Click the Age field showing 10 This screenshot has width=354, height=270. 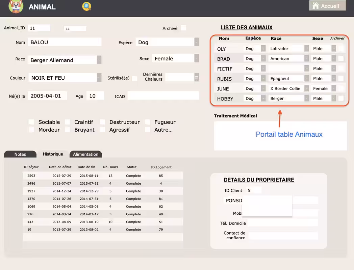click(95, 96)
